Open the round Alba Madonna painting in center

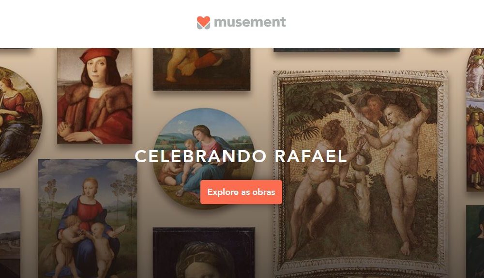tap(204, 159)
